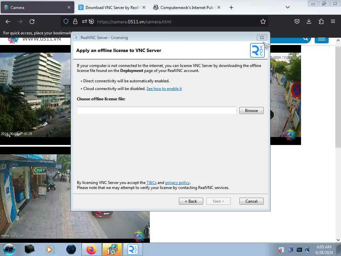Switch to the Camera tab
The width and height of the screenshot is (341, 256).
click(x=37, y=7)
